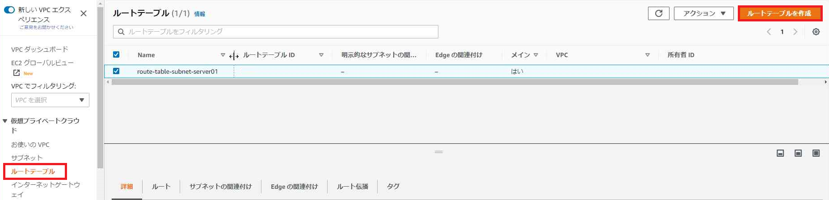
Task: Switch to the 詳細 tab
Action: click(x=127, y=187)
